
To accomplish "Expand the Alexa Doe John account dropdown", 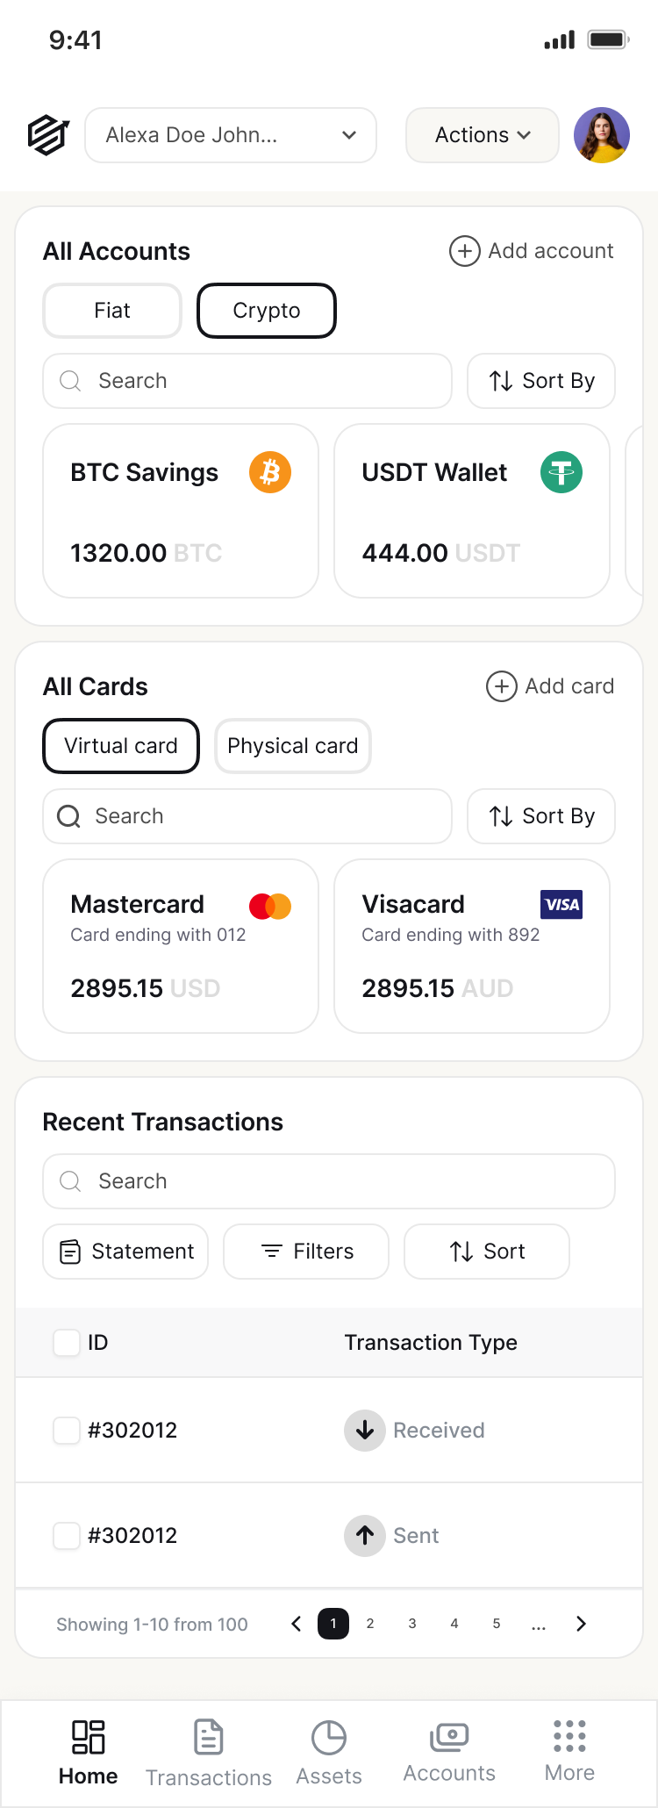I will coord(231,135).
